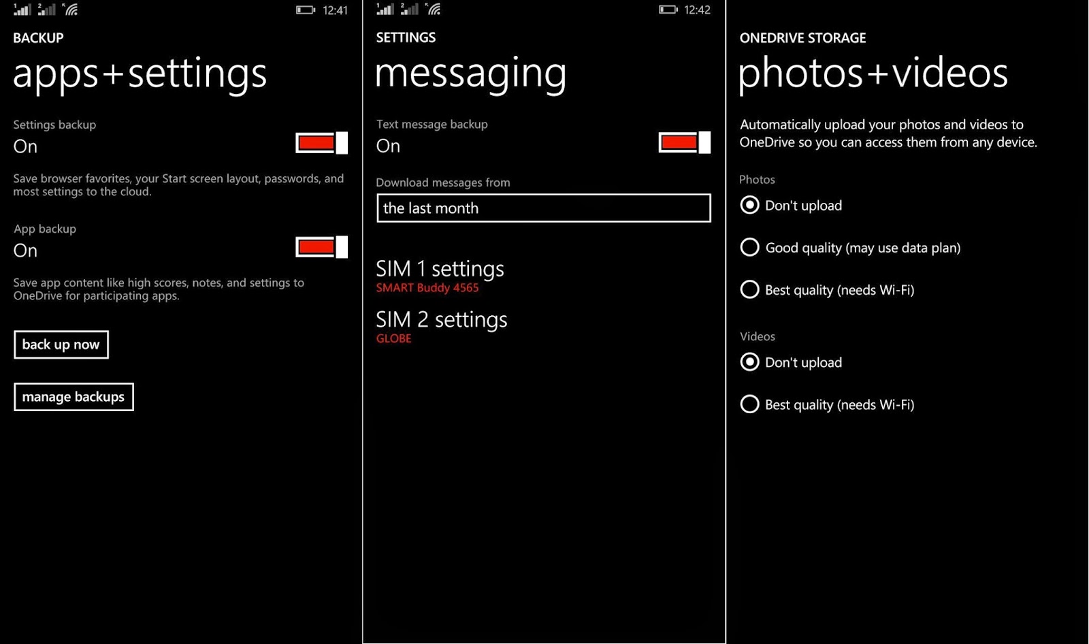Turn off the App backup switch
This screenshot has width=1089, height=644.
coord(321,247)
